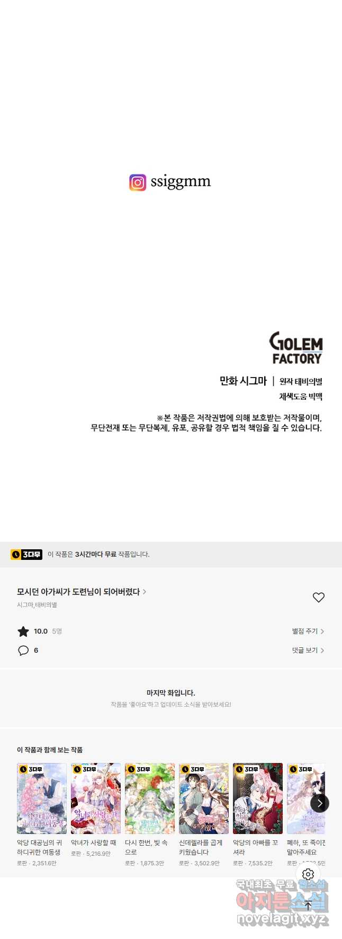Click author names 시그마,태비의별
342x939 pixels.
click(x=37, y=605)
